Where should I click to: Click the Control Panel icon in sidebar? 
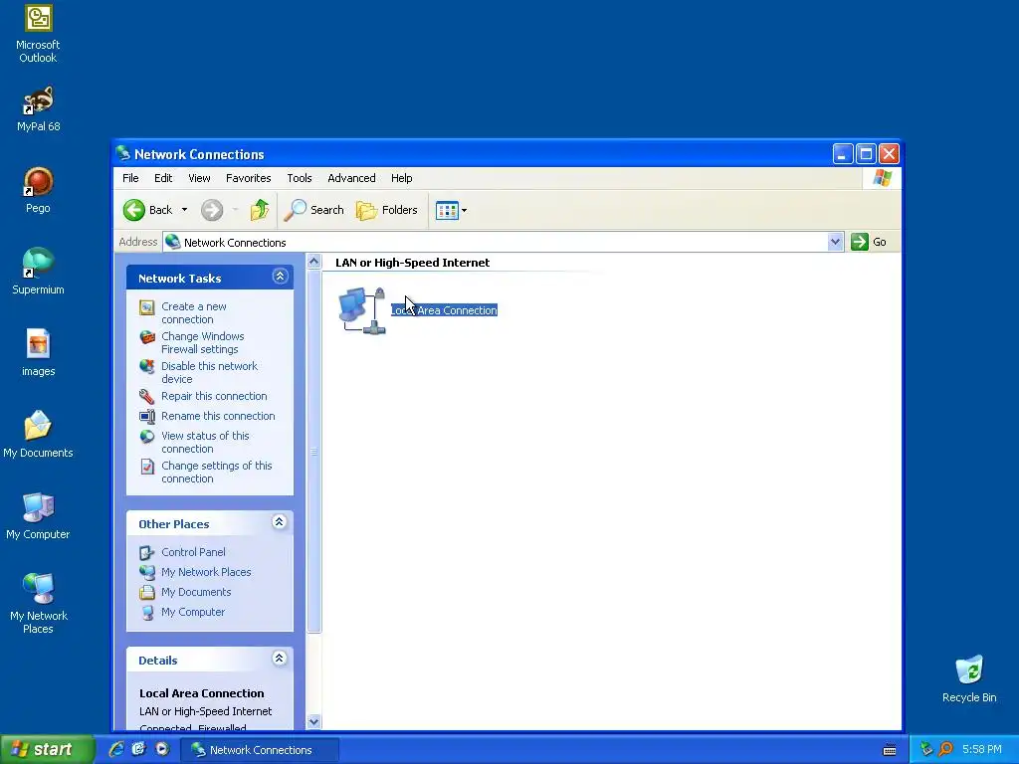click(x=147, y=553)
